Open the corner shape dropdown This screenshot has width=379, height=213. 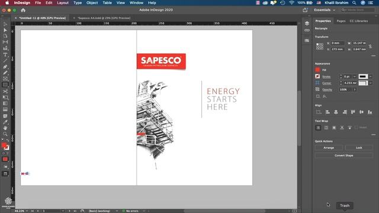370,83
